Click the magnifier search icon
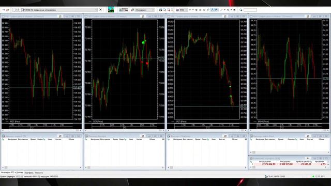 (x=240, y=10)
